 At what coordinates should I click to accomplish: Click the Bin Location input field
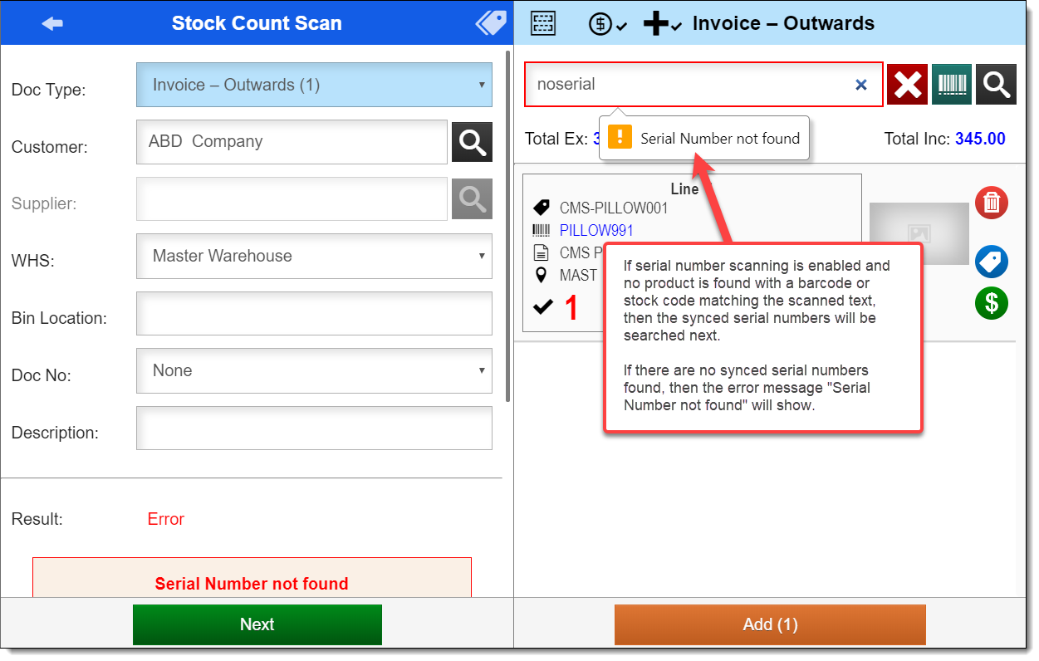click(x=314, y=313)
